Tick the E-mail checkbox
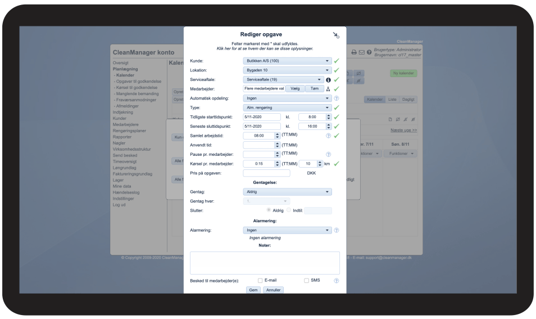Image resolution: width=536 pixels, height=319 pixels. click(x=260, y=281)
